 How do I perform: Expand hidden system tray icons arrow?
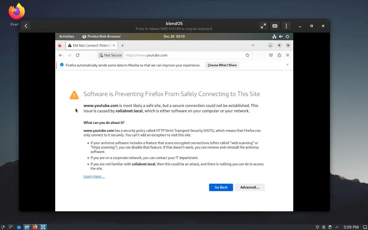tap(337, 227)
